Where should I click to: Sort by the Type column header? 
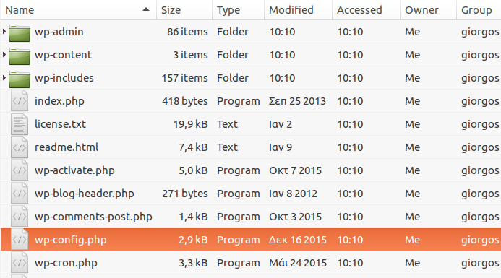pyautogui.click(x=239, y=10)
